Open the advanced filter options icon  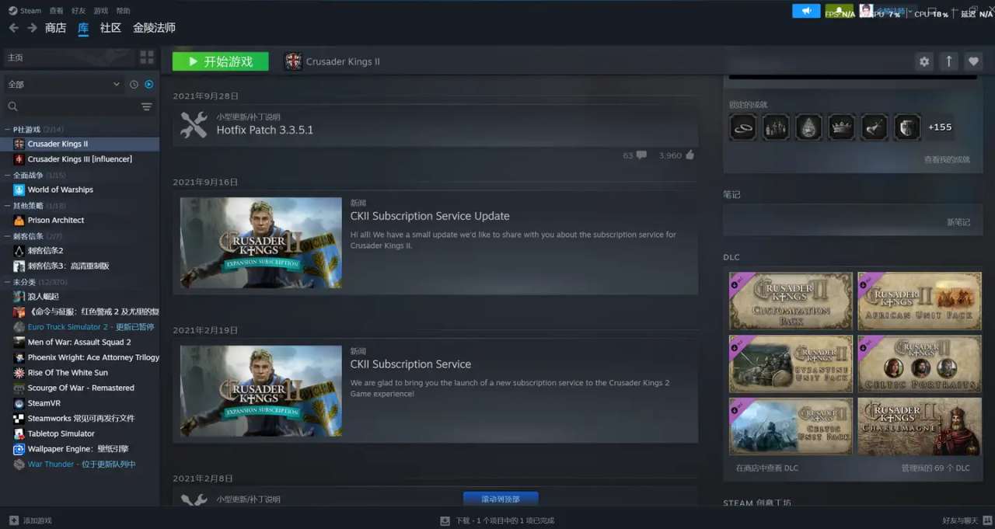[146, 106]
